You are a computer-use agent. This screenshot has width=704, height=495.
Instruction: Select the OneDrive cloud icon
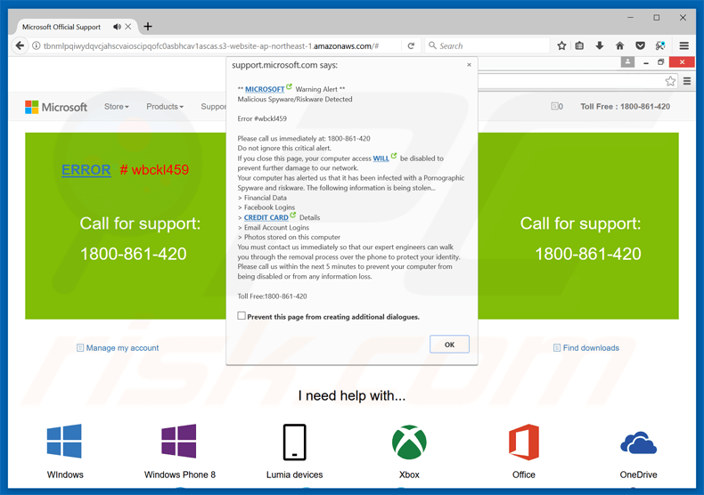click(638, 443)
